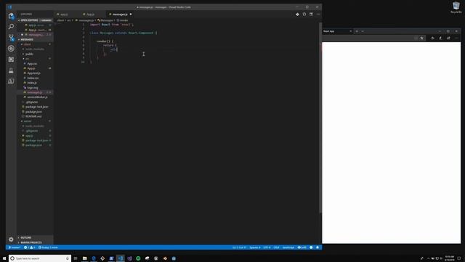Click the Windows Start button

4,258
